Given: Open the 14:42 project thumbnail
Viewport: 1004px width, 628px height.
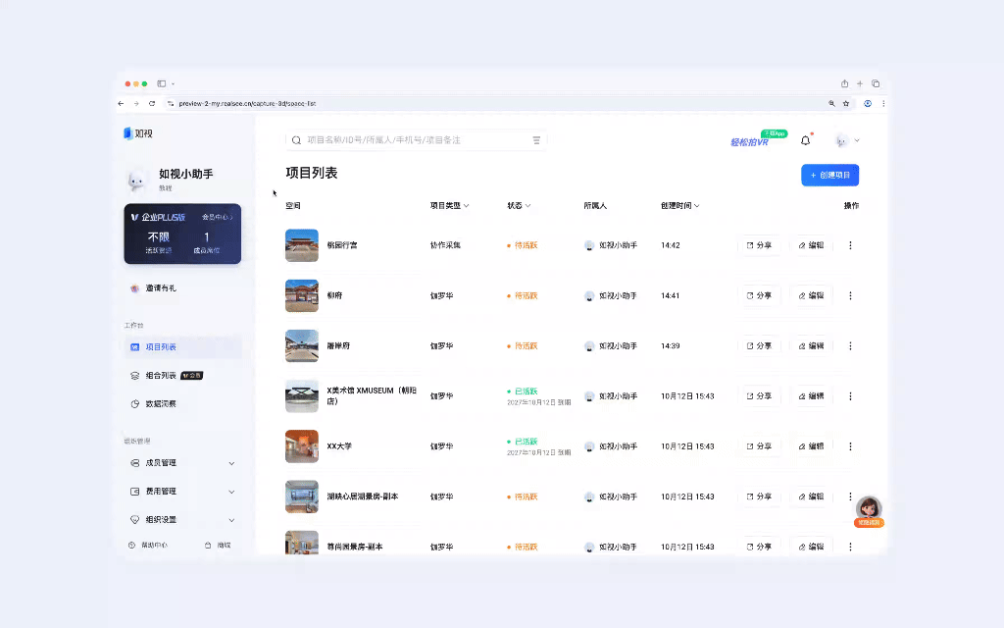Looking at the screenshot, I should [302, 245].
